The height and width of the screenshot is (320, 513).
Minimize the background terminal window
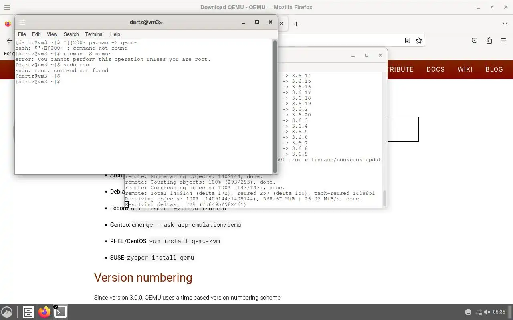click(353, 56)
